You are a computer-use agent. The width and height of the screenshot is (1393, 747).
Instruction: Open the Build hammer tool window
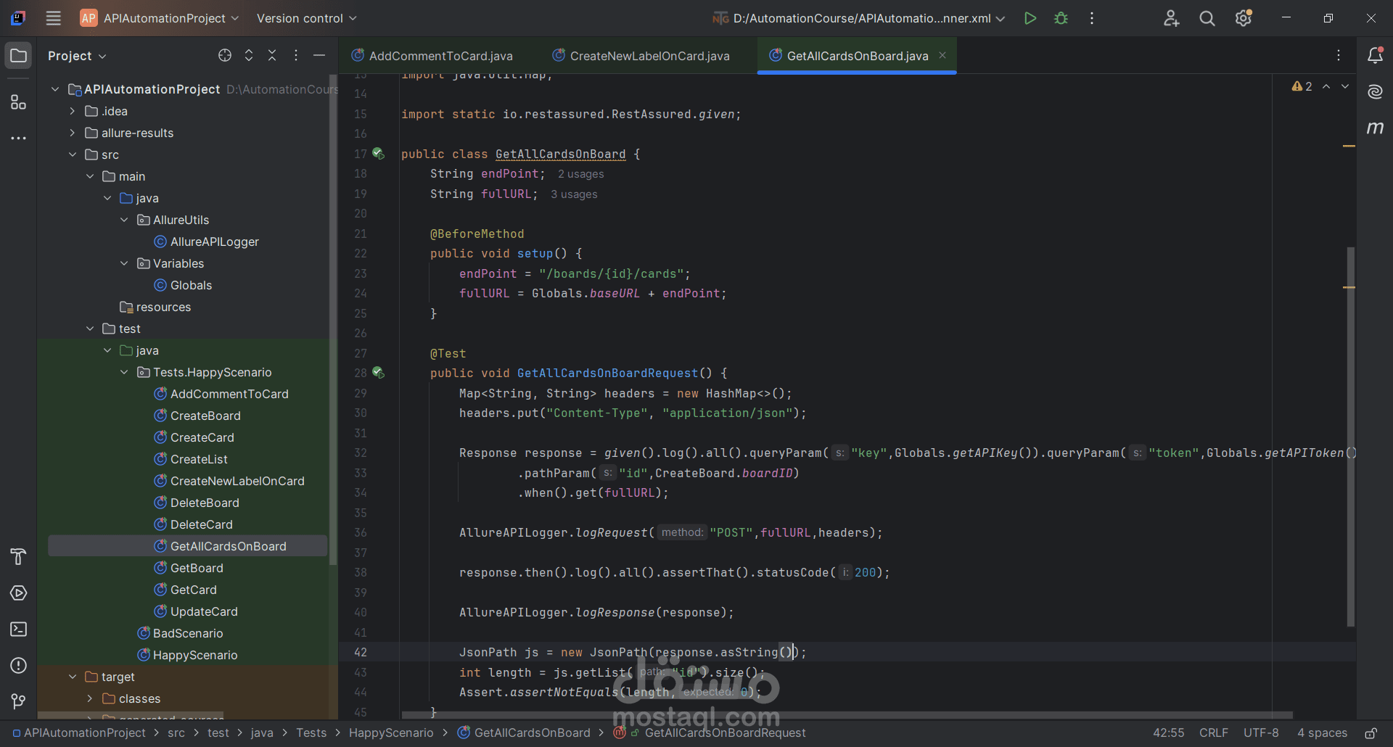point(19,556)
